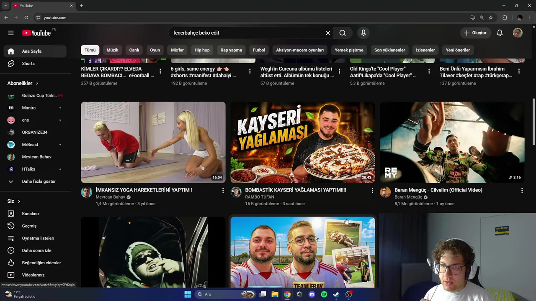The height and width of the screenshot is (301, 536).
Task: Open the Spotify icon in the taskbar
Action: click(x=324, y=294)
